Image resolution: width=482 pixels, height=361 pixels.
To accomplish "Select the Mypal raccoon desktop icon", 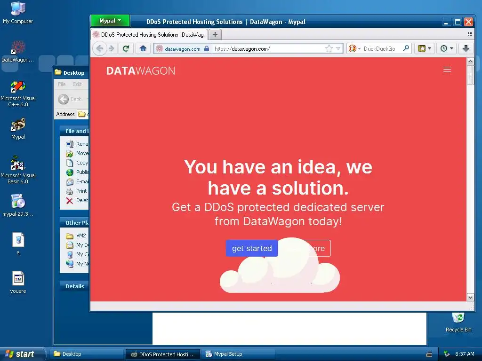I will click(18, 129).
